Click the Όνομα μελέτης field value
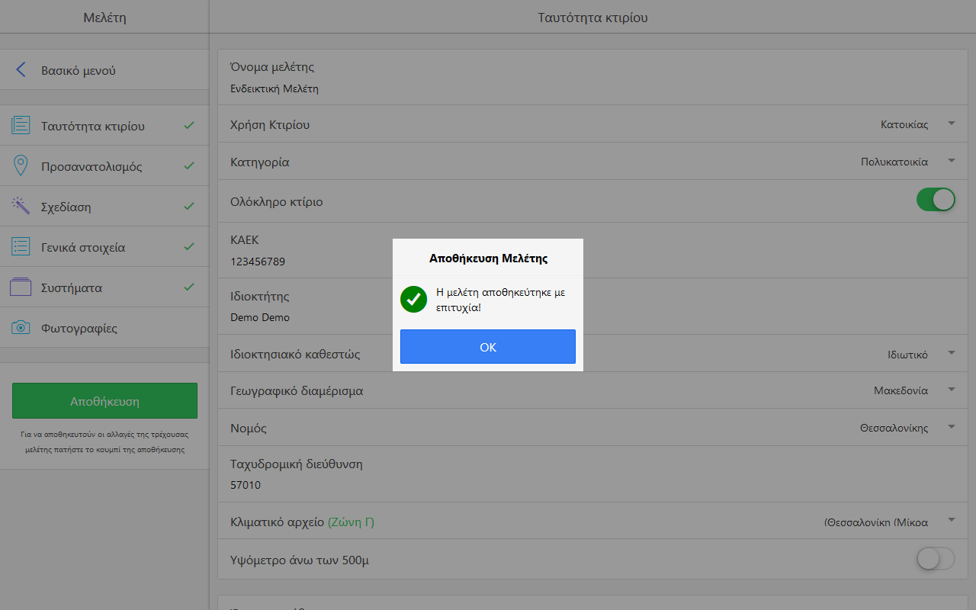The image size is (976, 610). (274, 88)
